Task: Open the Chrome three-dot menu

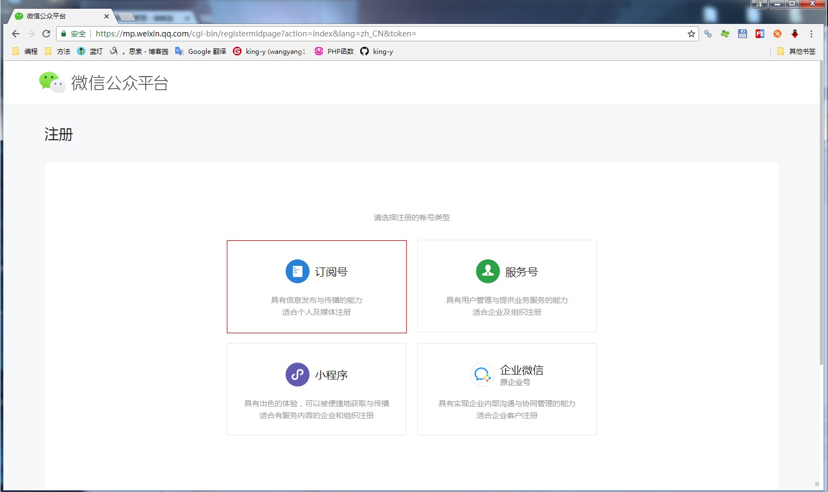Action: pyautogui.click(x=811, y=34)
